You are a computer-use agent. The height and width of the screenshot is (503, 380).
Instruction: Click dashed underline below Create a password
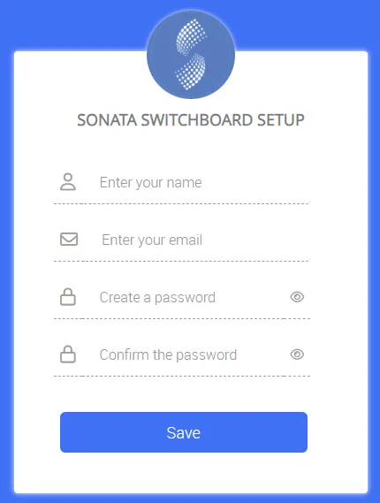click(x=182, y=318)
